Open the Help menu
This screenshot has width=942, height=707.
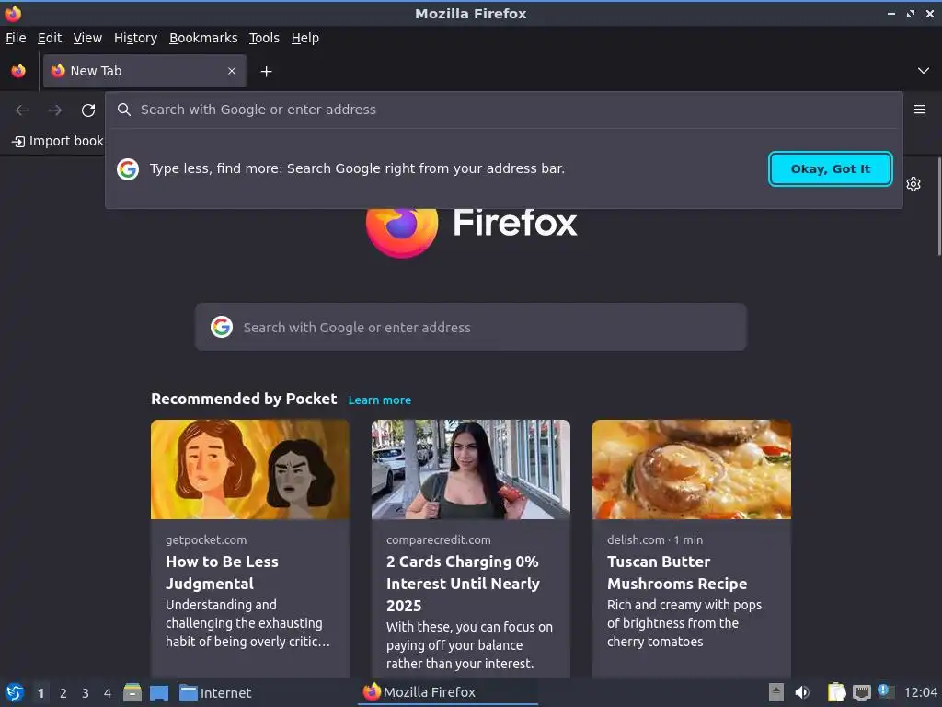(x=305, y=38)
